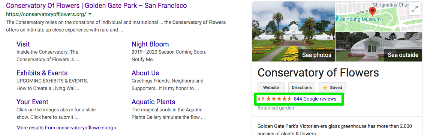Click the de Young Museum label on map
This screenshot has width=424, height=135.
(x=360, y=19)
